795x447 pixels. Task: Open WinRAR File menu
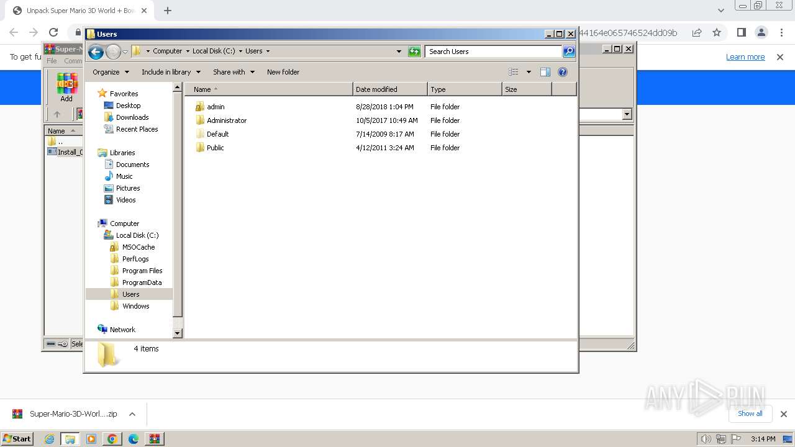52,61
